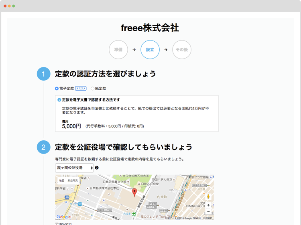Switch map to 航空写真 view
The width and height of the screenshot is (301, 225).
[73, 180]
